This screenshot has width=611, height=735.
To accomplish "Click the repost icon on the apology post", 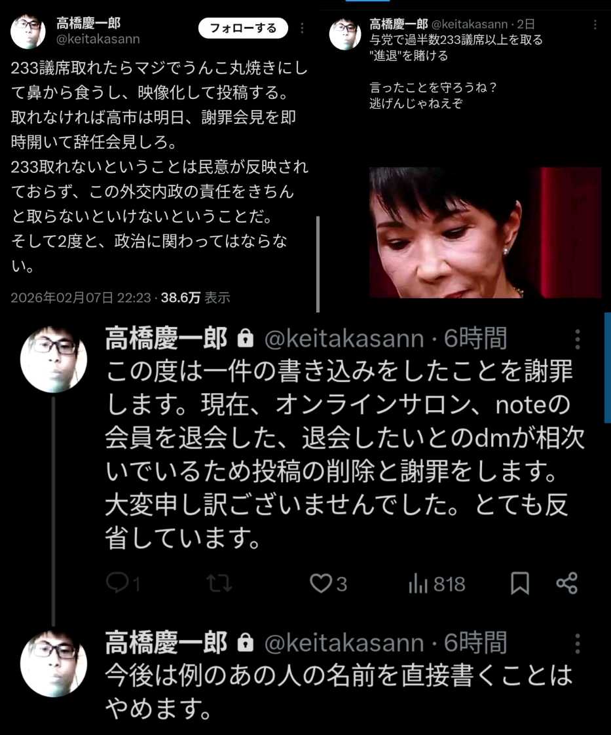I will (x=219, y=584).
